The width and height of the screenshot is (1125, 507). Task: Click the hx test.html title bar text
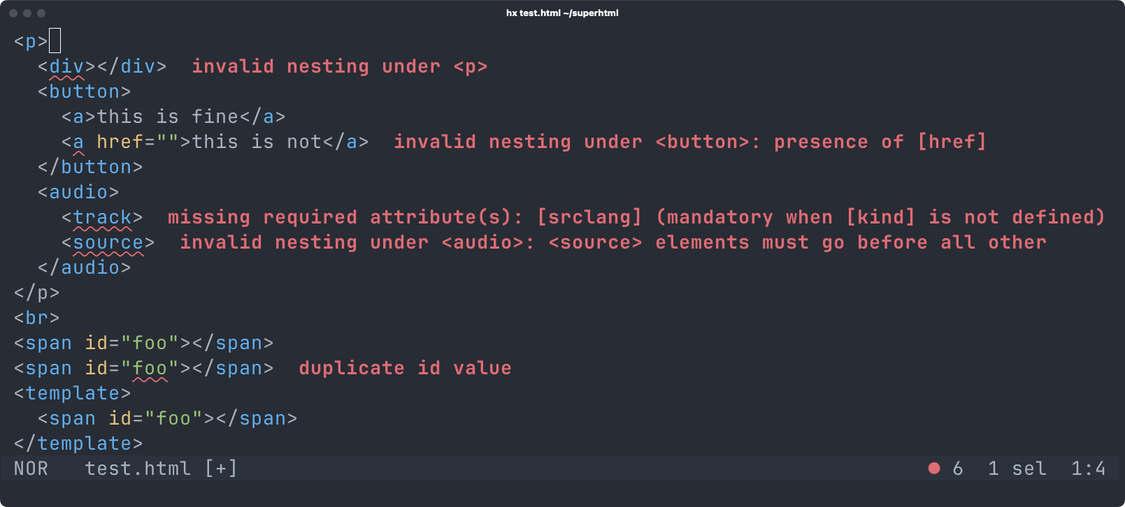click(562, 12)
